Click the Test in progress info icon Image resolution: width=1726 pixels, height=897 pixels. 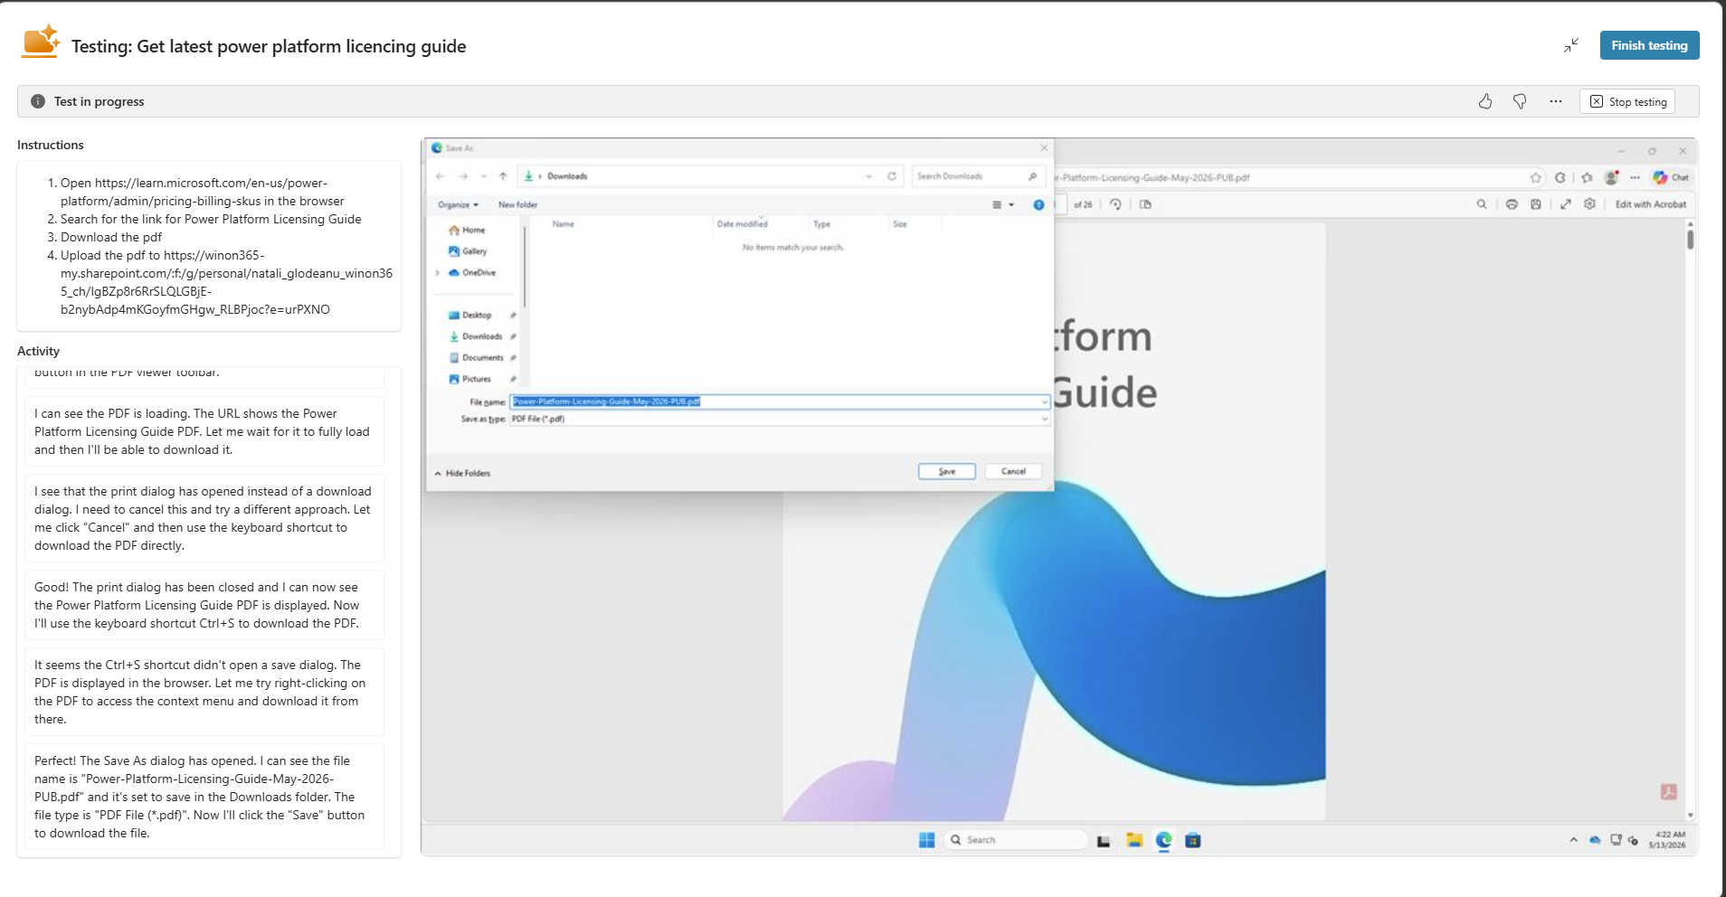[x=38, y=101]
